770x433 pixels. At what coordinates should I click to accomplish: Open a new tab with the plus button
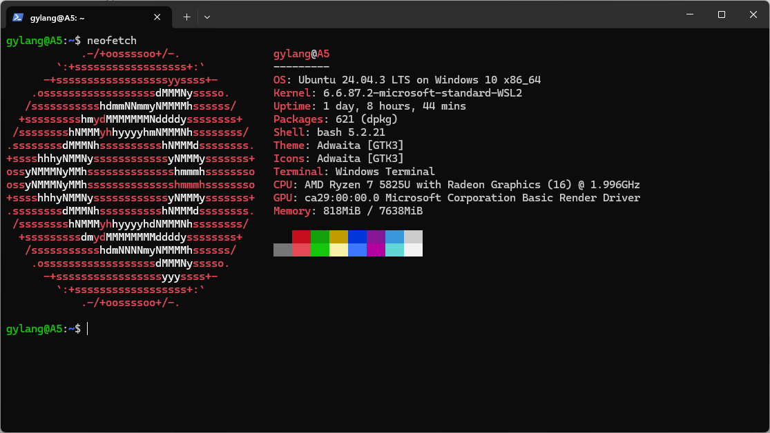(x=186, y=17)
